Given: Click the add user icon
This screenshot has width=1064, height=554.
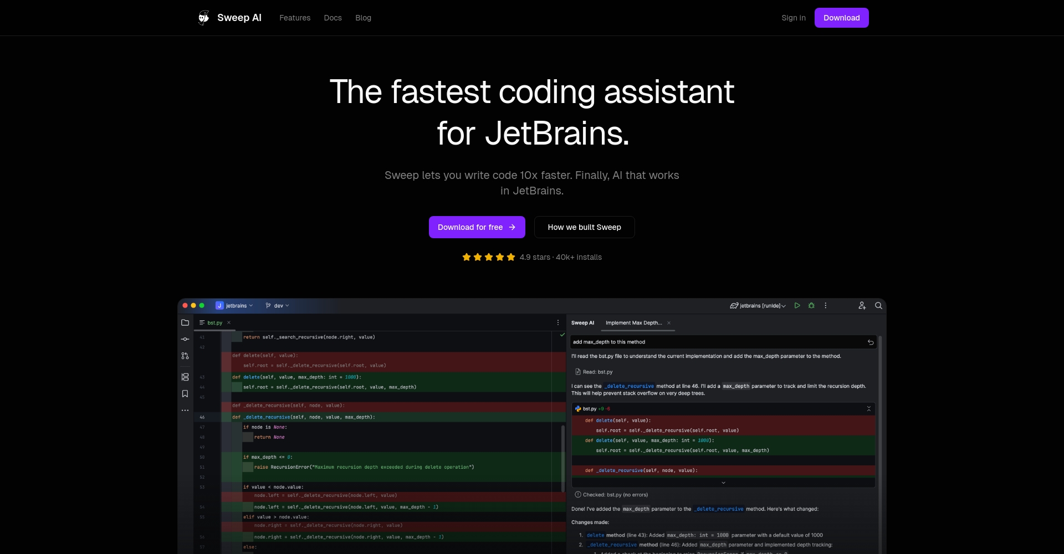Looking at the screenshot, I should pos(862,306).
